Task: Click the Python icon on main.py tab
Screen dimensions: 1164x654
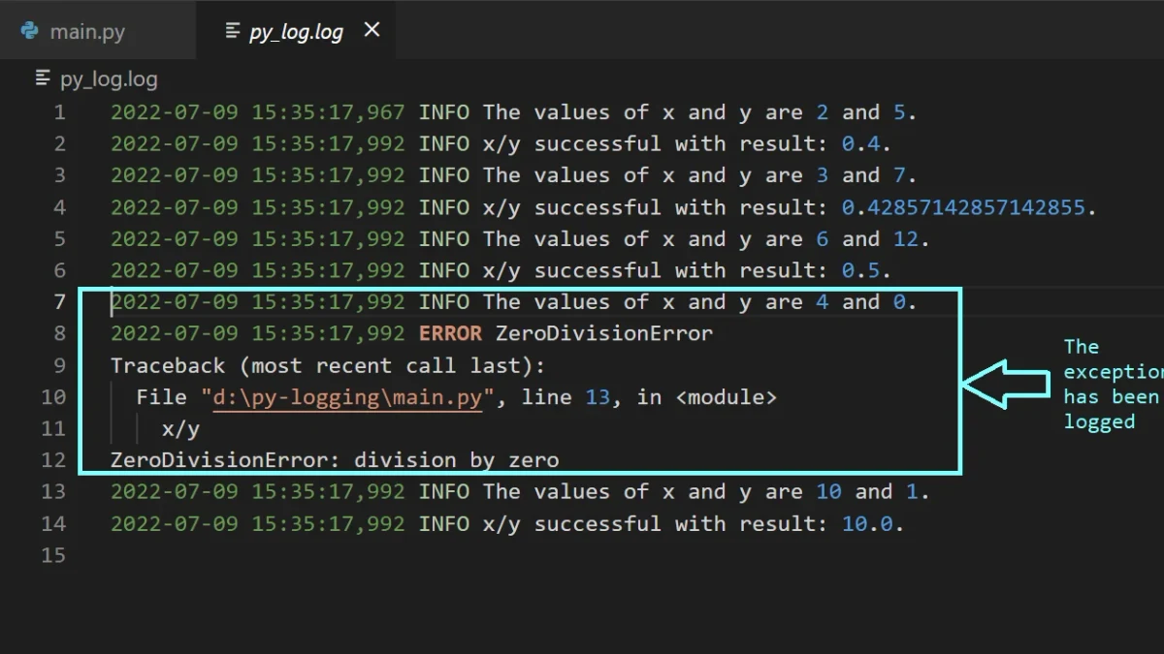Action: (29, 31)
